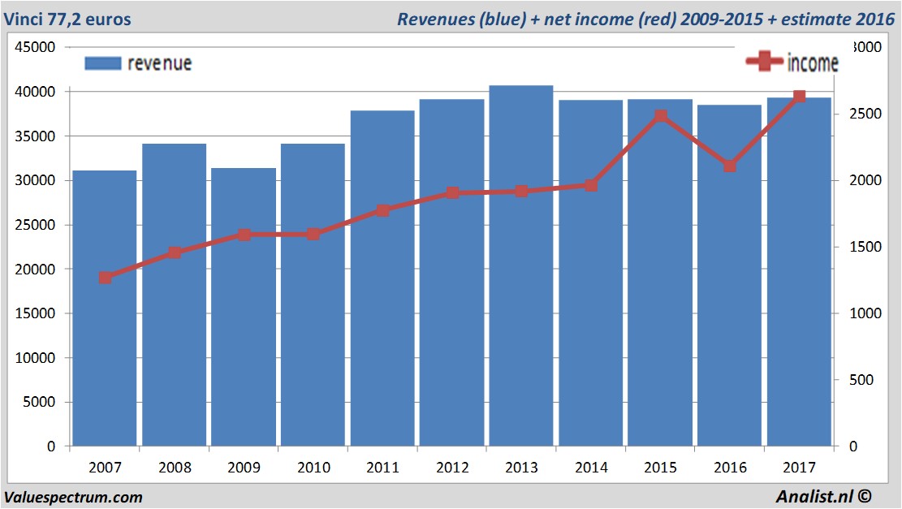This screenshot has width=902, height=509.
Task: Select the 1000 income axis label
Action: (x=865, y=313)
